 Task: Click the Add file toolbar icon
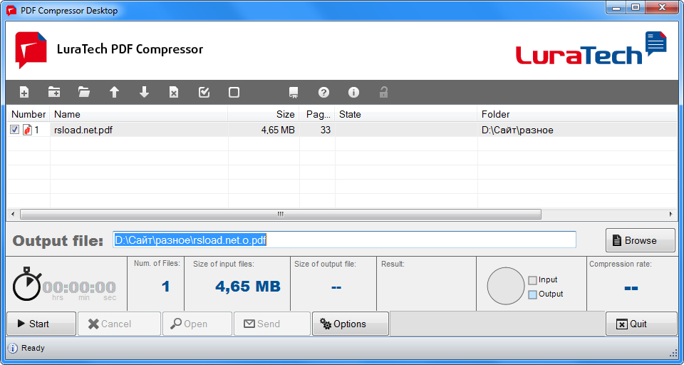point(24,92)
